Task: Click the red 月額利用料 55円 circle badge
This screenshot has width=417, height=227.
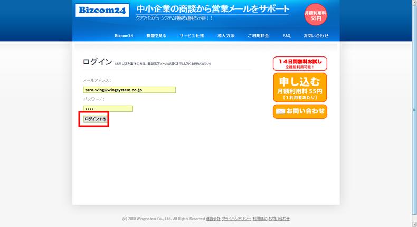Action: [316, 15]
